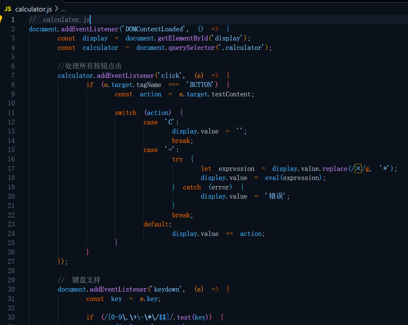Click closing brace on line 25
This screenshot has width=408, height=325.
[116, 243]
